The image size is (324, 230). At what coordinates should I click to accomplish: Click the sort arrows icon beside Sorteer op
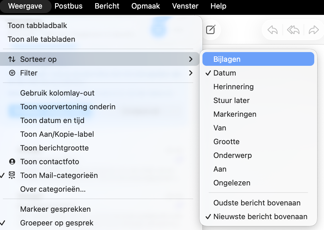[11, 59]
